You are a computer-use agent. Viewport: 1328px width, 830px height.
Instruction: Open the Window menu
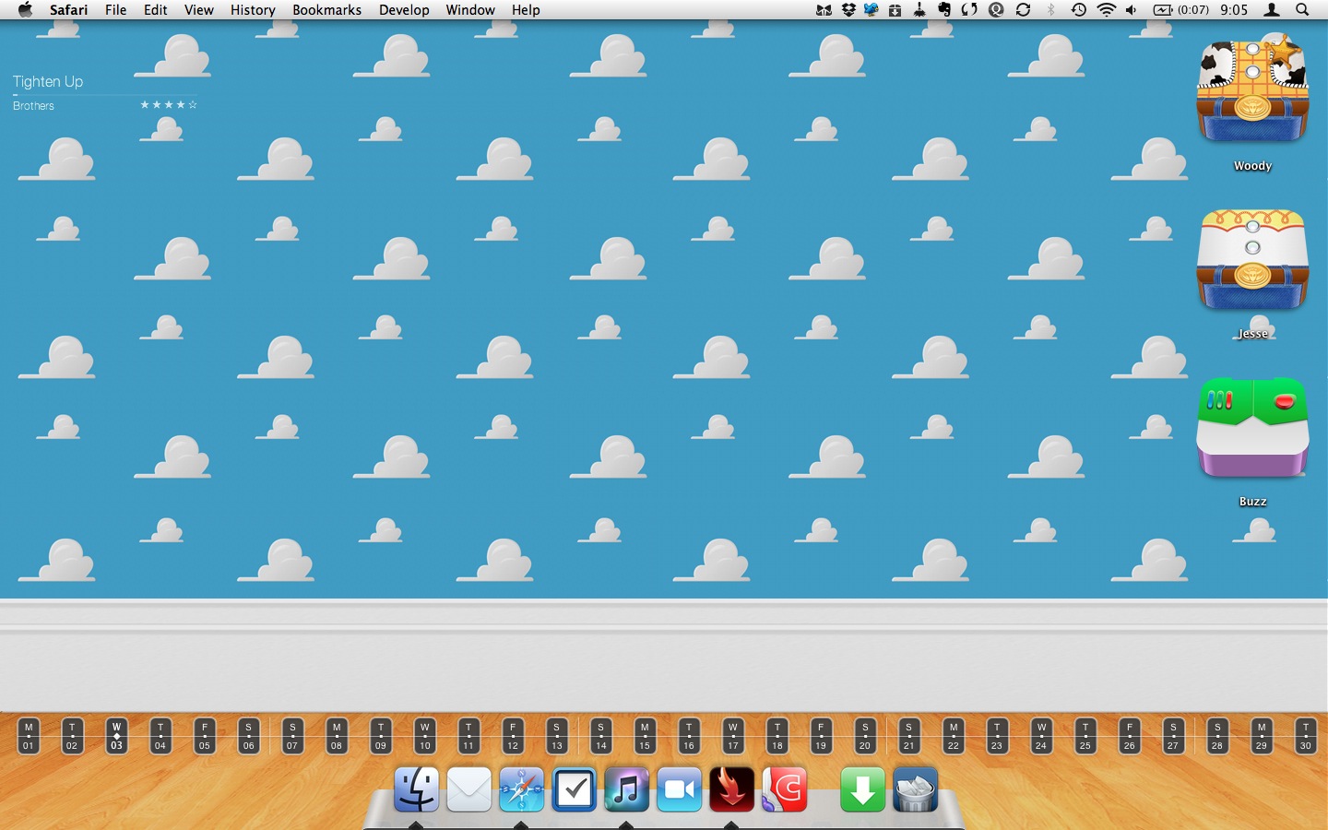point(470,10)
